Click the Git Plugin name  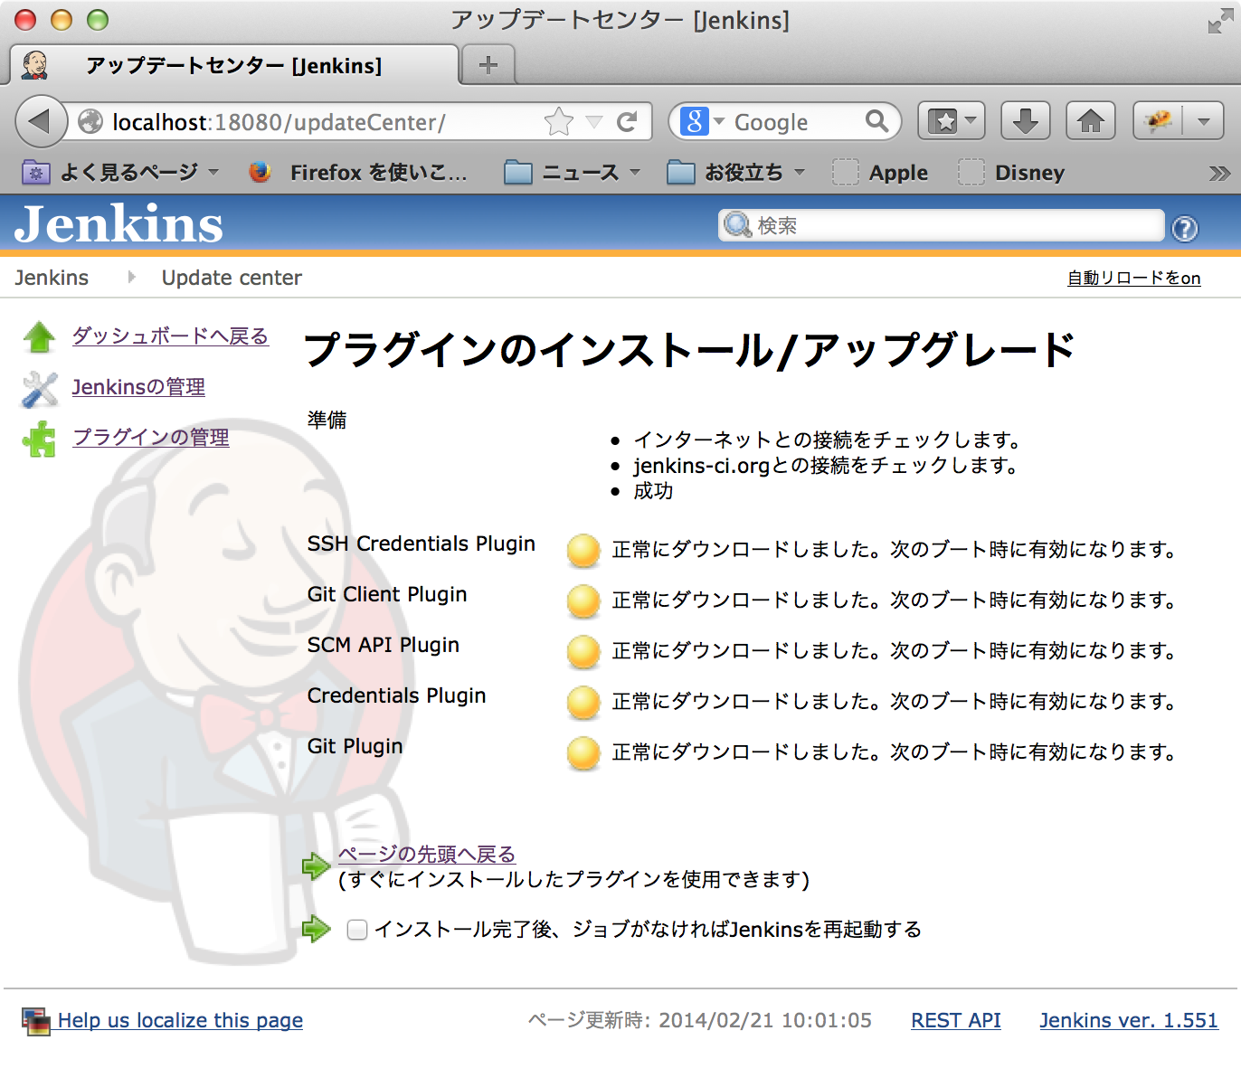coord(355,746)
